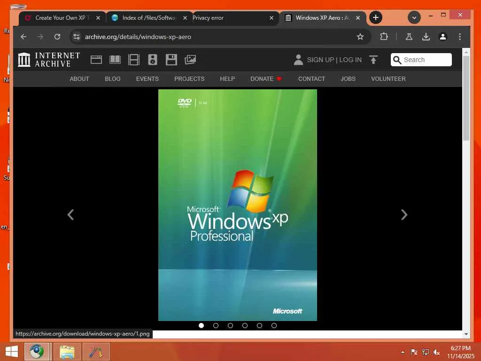Open the BLOG menu item
481x361 pixels.
(x=113, y=79)
